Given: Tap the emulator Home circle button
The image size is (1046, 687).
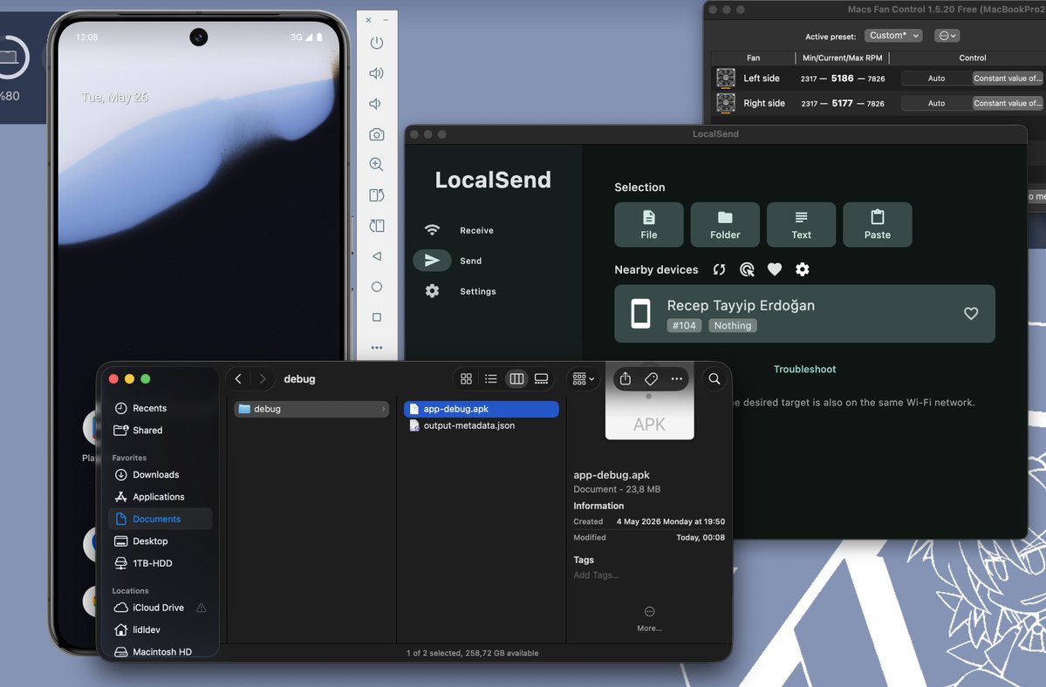Looking at the screenshot, I should pyautogui.click(x=377, y=287).
